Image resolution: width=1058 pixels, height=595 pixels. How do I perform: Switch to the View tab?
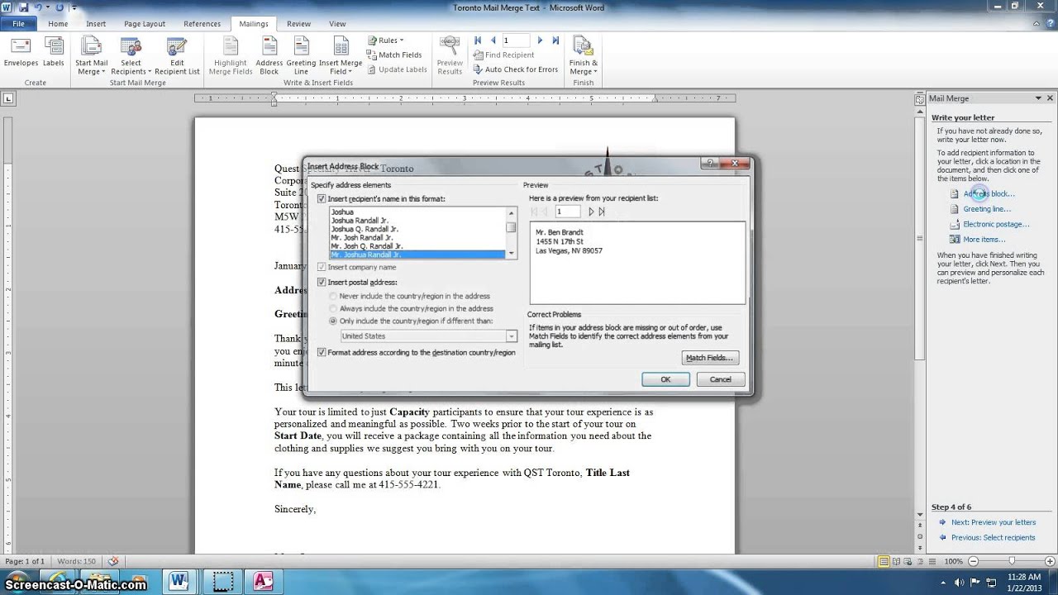(x=337, y=24)
